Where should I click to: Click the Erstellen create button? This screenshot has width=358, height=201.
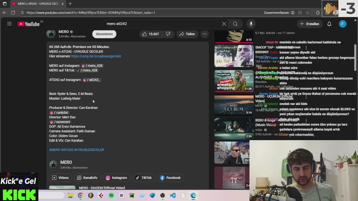tap(309, 24)
